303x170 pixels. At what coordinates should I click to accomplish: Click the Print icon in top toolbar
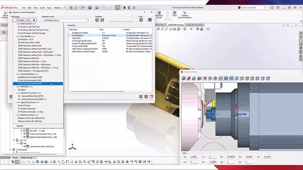tap(97, 8)
